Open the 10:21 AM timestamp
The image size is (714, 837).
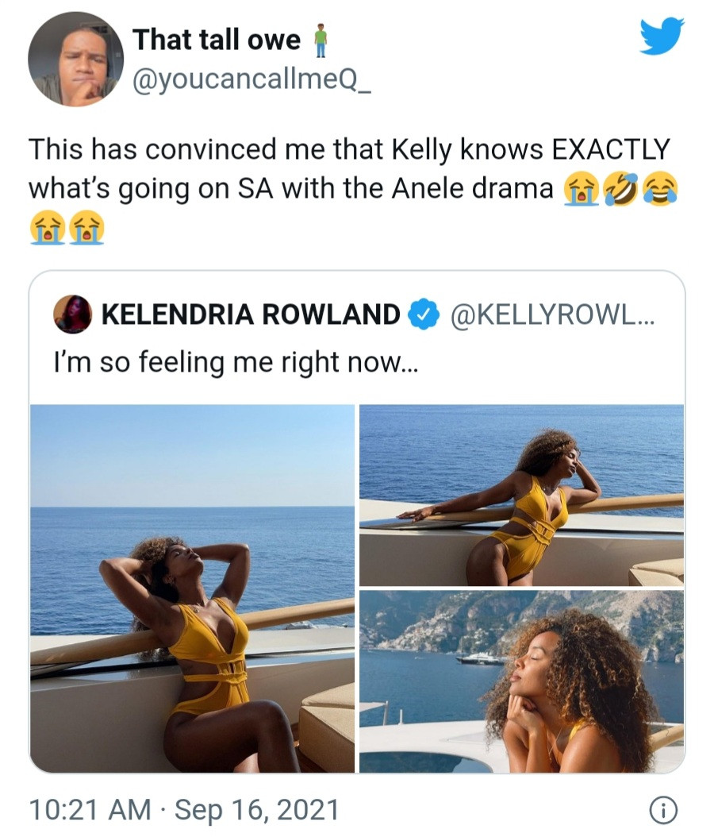click(x=90, y=810)
